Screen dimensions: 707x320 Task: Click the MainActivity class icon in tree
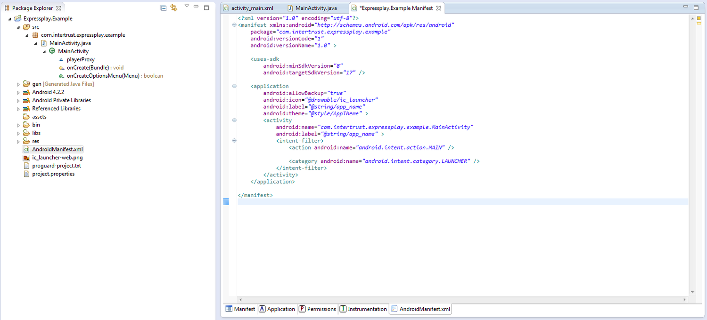(x=52, y=51)
